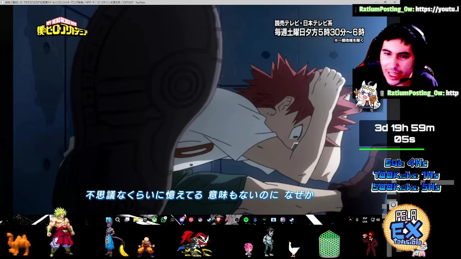Screen dimensions: 461x259
Task: Open taskbar Search magnifier
Action: [118, 220]
